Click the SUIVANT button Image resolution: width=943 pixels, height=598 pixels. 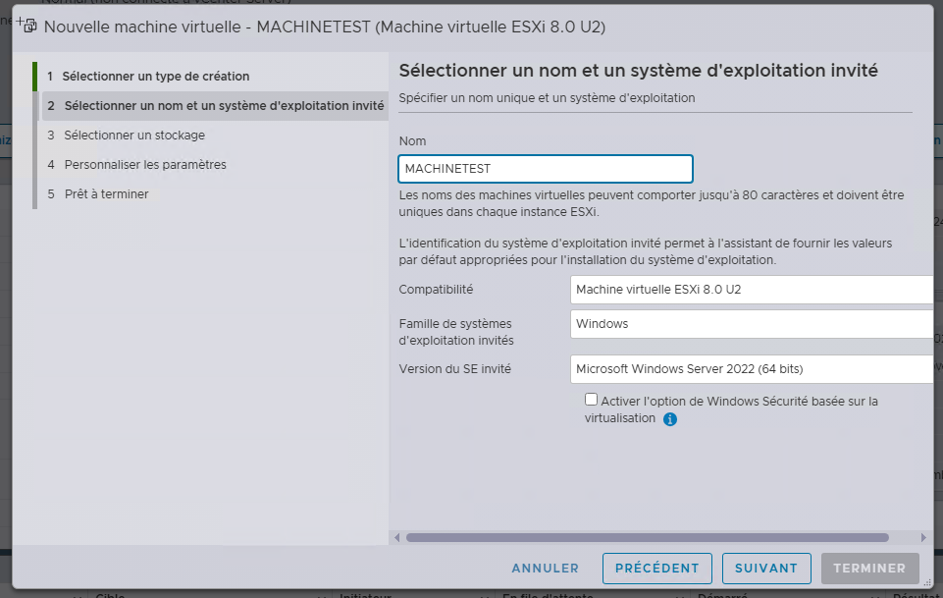tap(765, 568)
